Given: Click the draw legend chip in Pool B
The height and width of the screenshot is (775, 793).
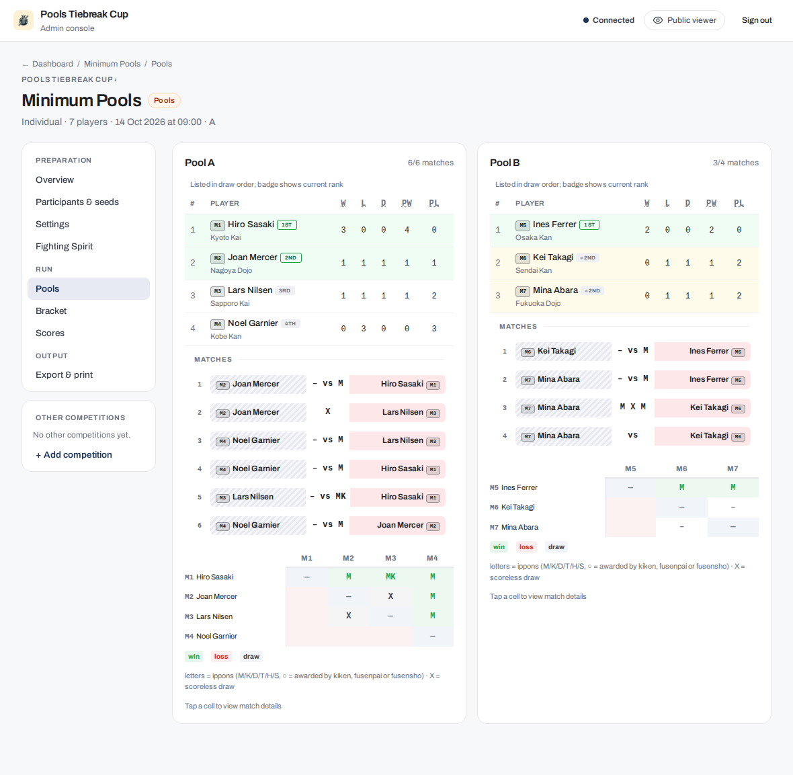Looking at the screenshot, I should [556, 547].
